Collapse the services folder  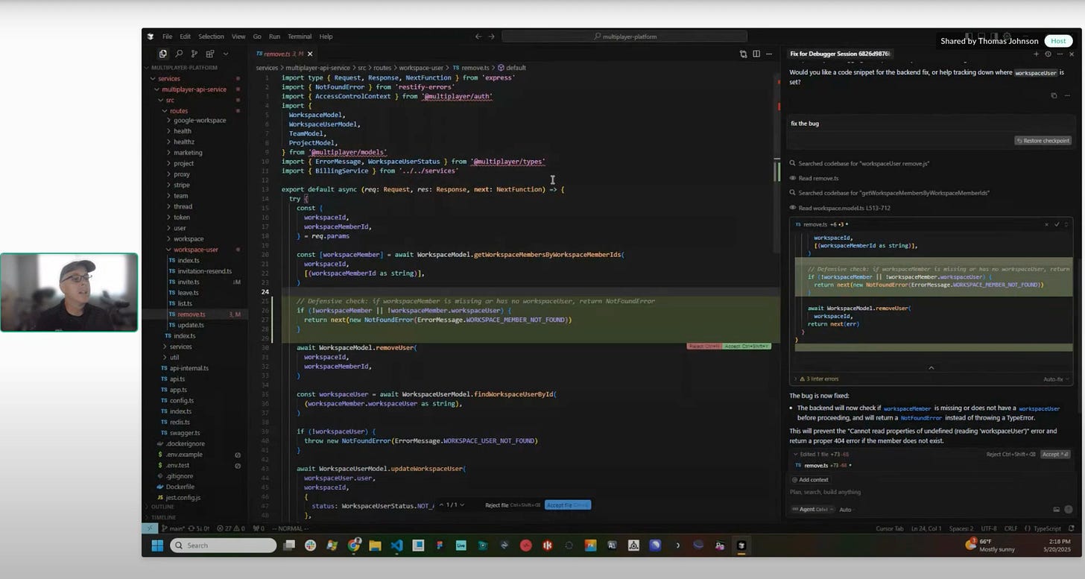pyautogui.click(x=168, y=78)
